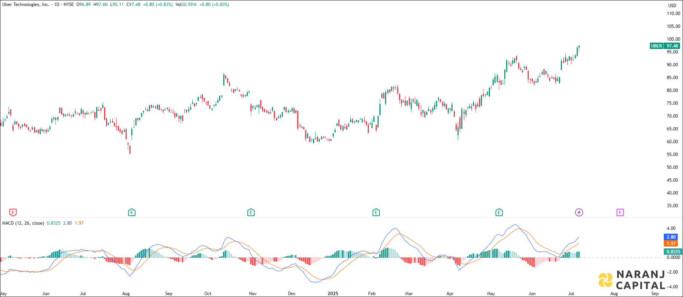Click the NYSE exchange label
Viewport: 683px width, 297px height.
pyautogui.click(x=69, y=5)
